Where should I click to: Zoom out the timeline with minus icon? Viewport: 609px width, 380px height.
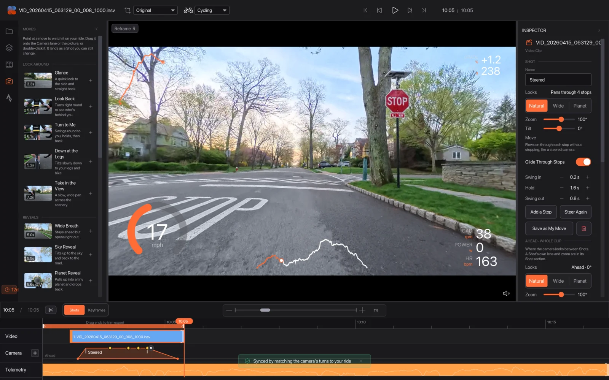coord(229,310)
